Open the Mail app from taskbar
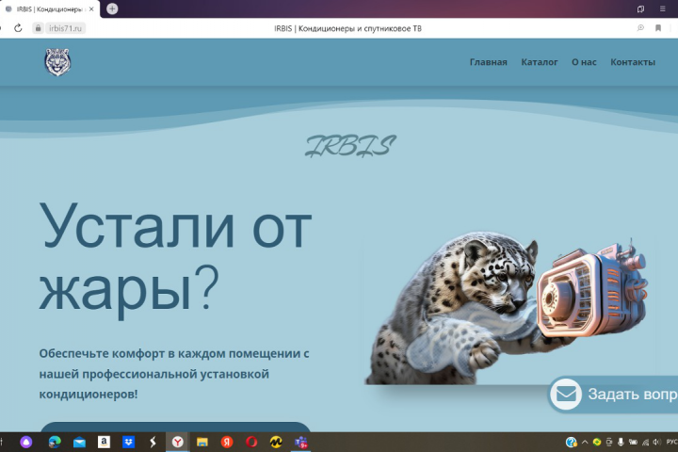This screenshot has height=452, width=678. pyautogui.click(x=79, y=442)
